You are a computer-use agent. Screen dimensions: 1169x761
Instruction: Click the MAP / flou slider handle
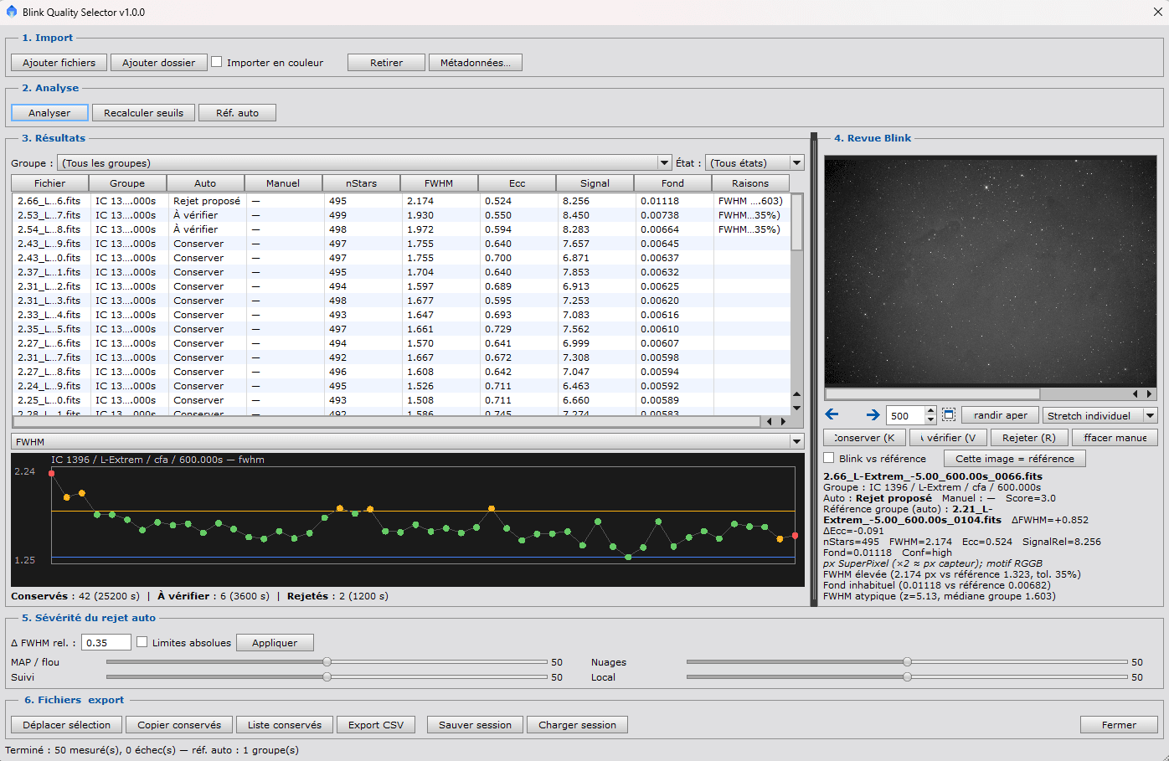pos(327,662)
